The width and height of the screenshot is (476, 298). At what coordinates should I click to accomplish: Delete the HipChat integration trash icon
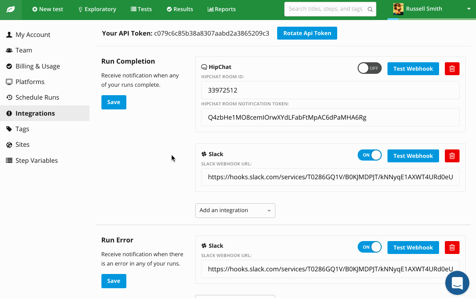point(452,68)
